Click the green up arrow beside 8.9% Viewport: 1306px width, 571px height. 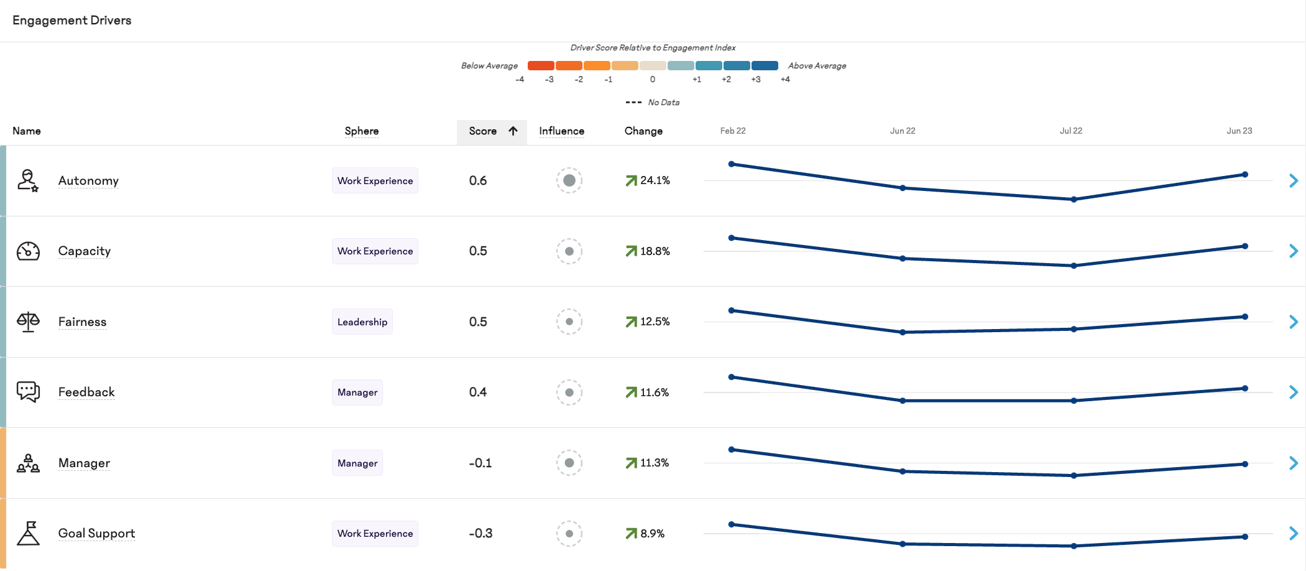click(631, 534)
